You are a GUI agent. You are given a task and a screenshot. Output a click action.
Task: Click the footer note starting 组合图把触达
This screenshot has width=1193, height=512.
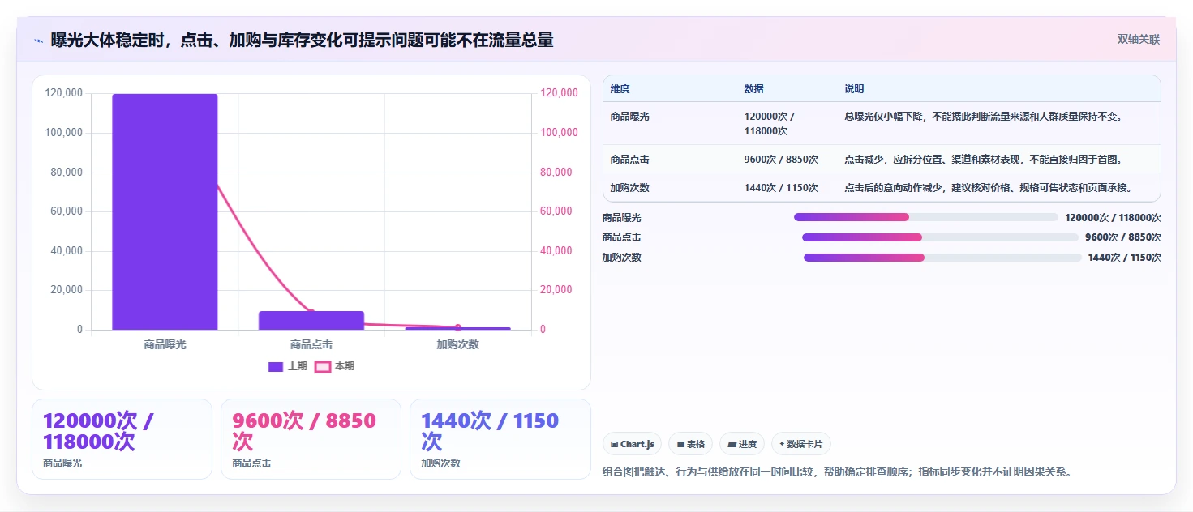[839, 471]
